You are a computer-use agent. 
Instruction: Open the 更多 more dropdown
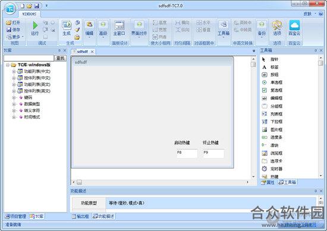click(x=15, y=37)
